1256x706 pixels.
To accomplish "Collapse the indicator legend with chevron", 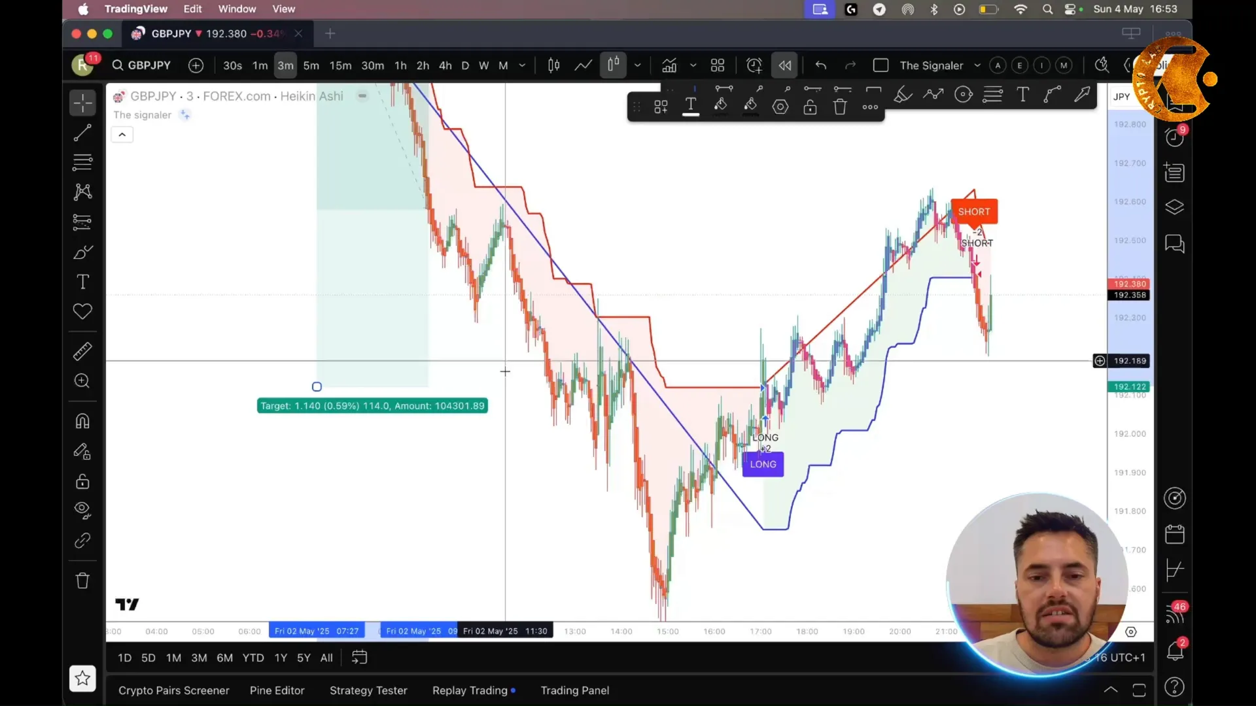I will click(122, 135).
